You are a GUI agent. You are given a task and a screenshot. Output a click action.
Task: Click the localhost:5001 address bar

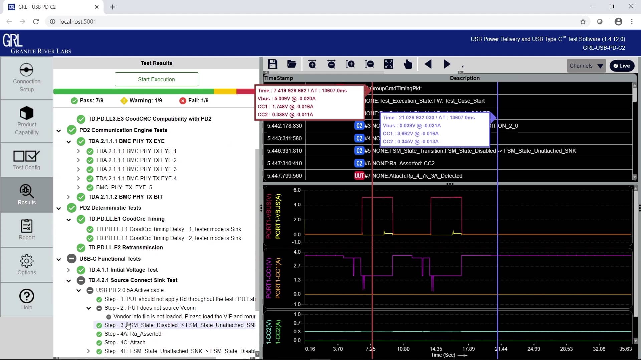click(x=77, y=21)
